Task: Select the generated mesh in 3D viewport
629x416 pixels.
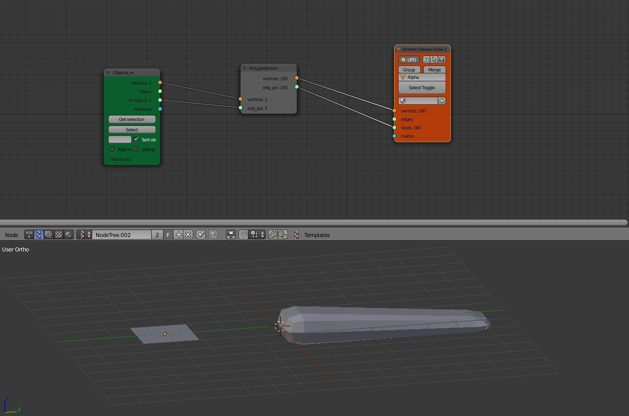Action: coord(384,325)
